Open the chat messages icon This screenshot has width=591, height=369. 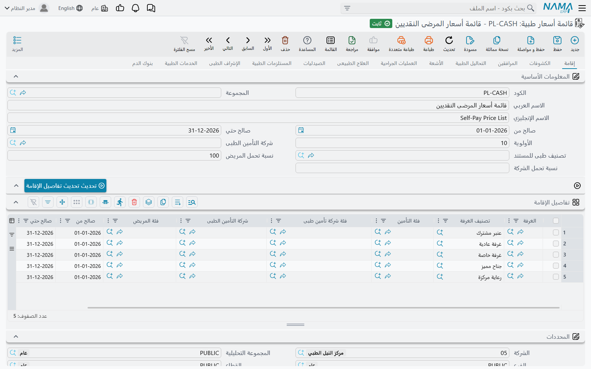(151, 8)
